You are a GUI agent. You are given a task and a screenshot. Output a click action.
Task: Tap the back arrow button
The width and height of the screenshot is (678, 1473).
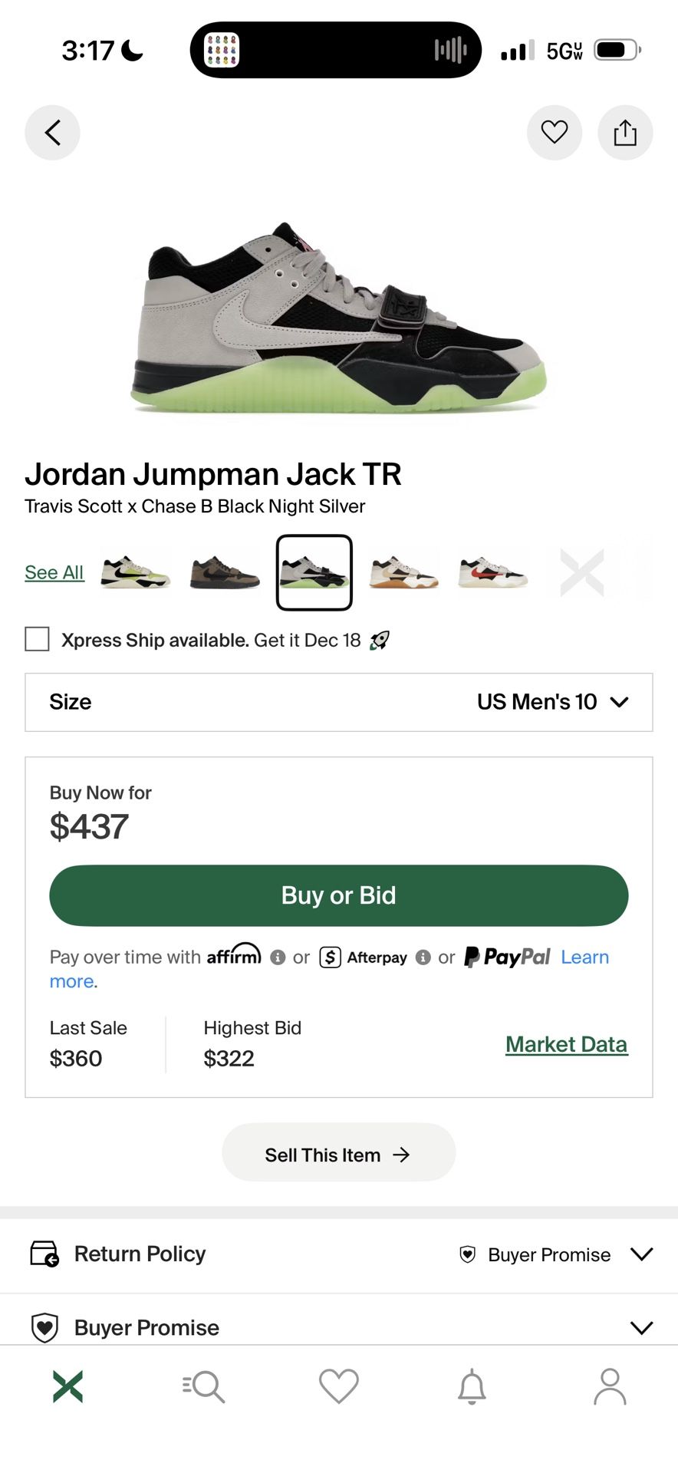(x=52, y=133)
